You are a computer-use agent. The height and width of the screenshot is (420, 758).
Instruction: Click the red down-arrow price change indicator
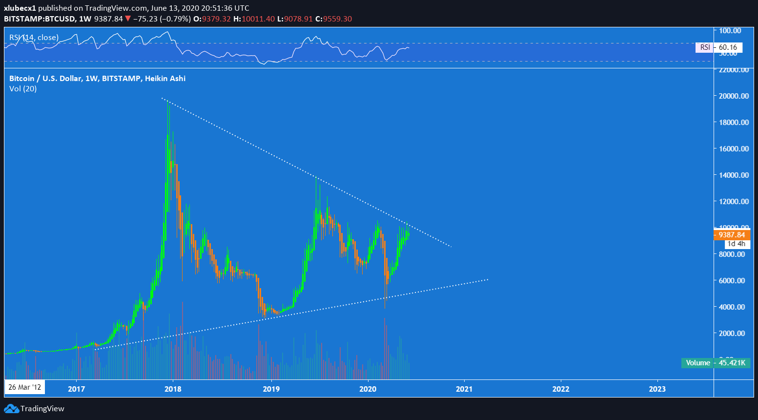click(x=128, y=19)
